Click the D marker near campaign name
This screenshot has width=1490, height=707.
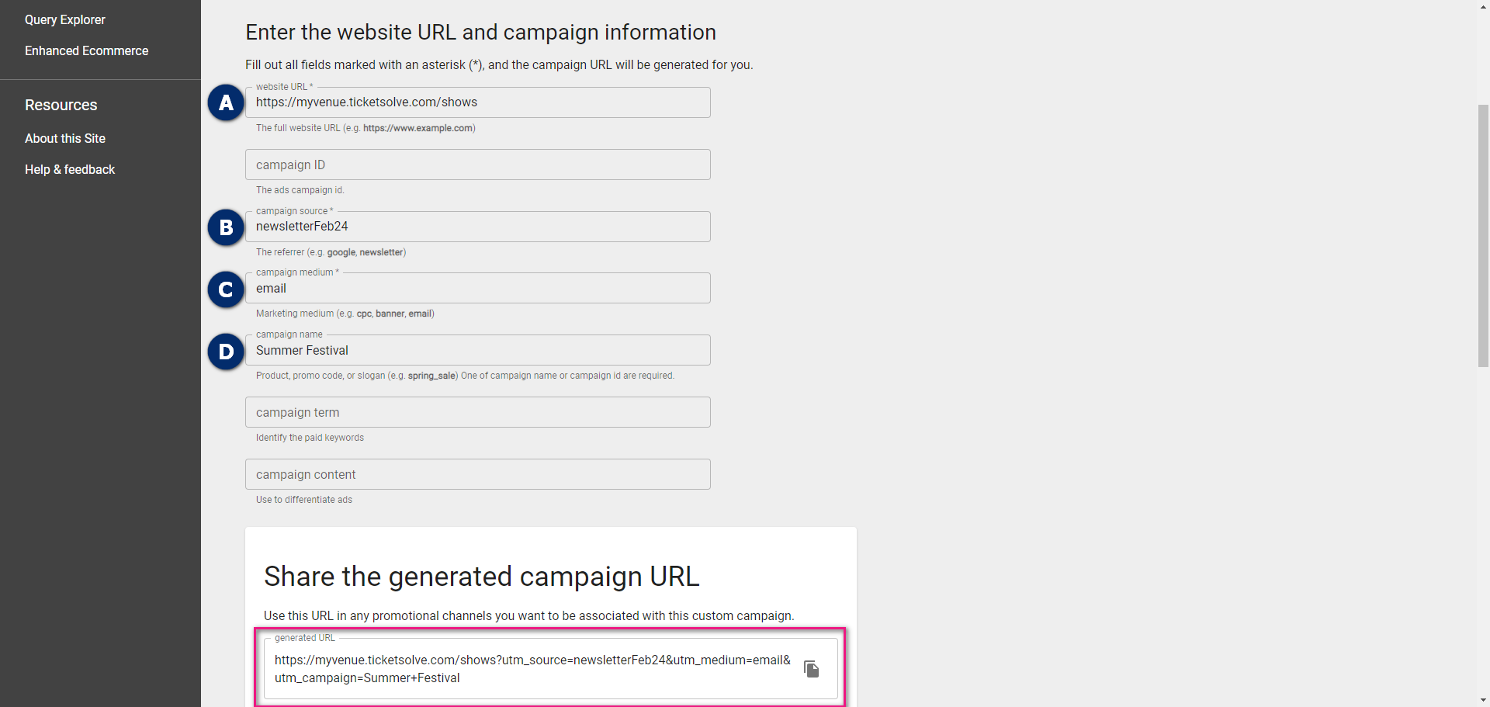coord(225,352)
